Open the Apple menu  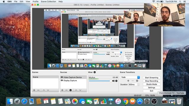(4, 1)
